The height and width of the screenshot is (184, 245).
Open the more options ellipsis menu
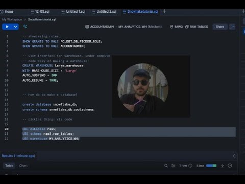(232, 27)
